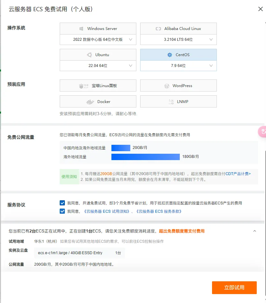This screenshot has height=303, width=266.
Task: Click the 使用须知 green label
Action: coord(69,177)
